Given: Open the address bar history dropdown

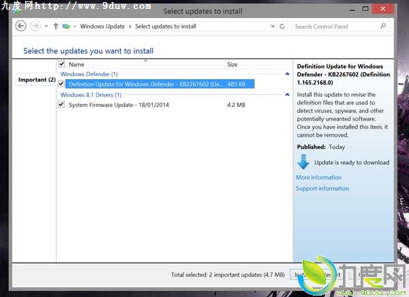Looking at the screenshot, I should click(x=273, y=26).
